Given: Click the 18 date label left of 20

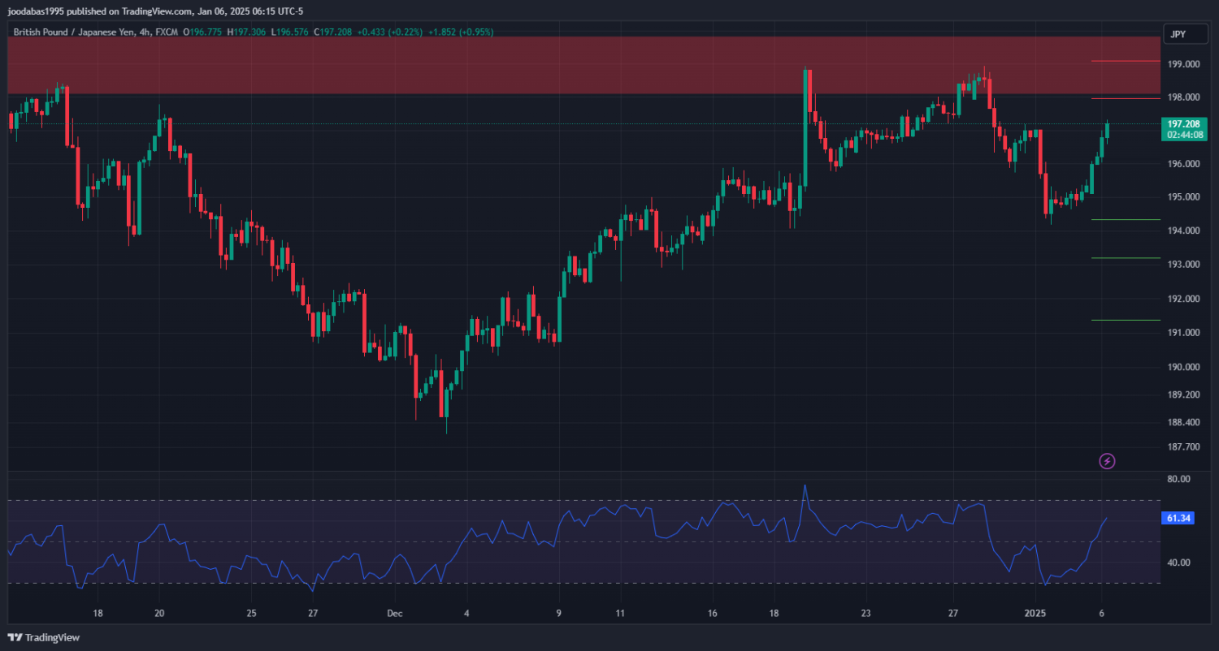Looking at the screenshot, I should pos(98,614).
